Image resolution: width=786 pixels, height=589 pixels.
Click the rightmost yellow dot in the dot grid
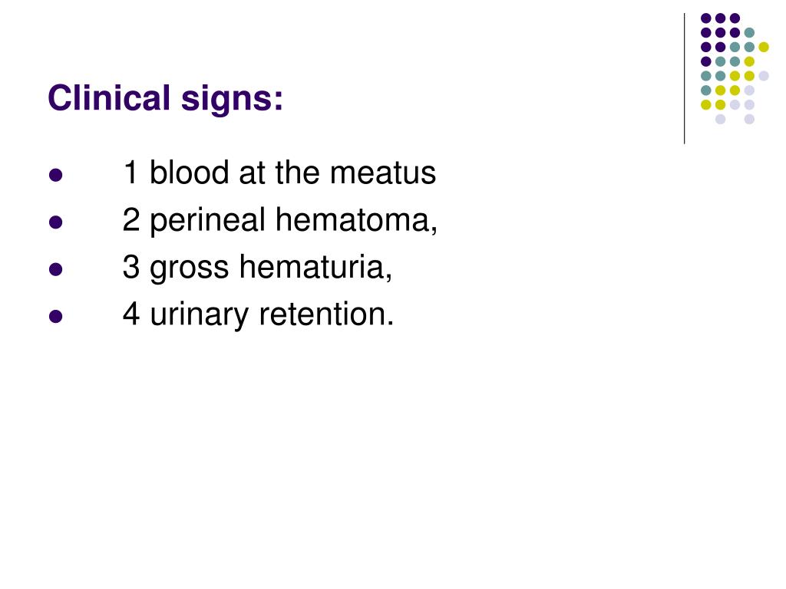(764, 47)
